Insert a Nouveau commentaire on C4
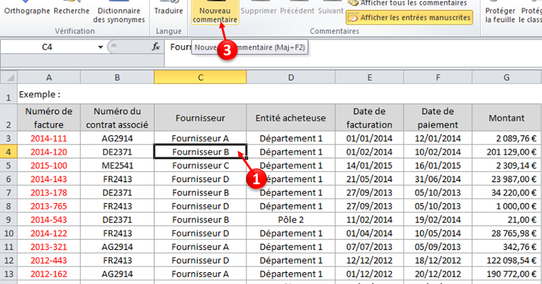Screen dimensions: 542x284 tap(215, 11)
